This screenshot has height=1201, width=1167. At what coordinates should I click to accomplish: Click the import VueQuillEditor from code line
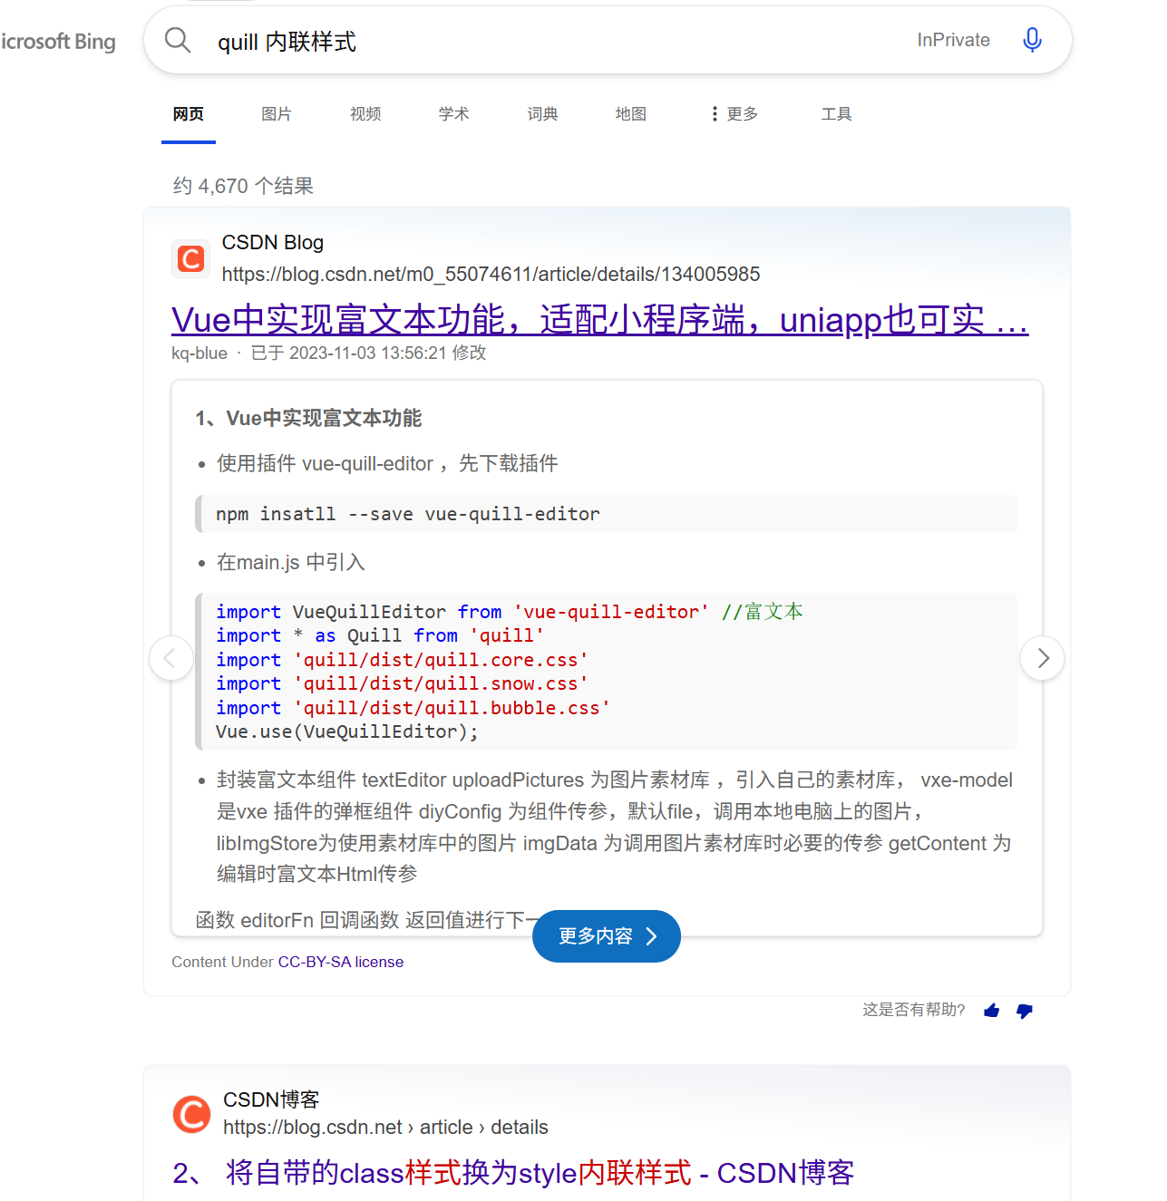pos(510,612)
